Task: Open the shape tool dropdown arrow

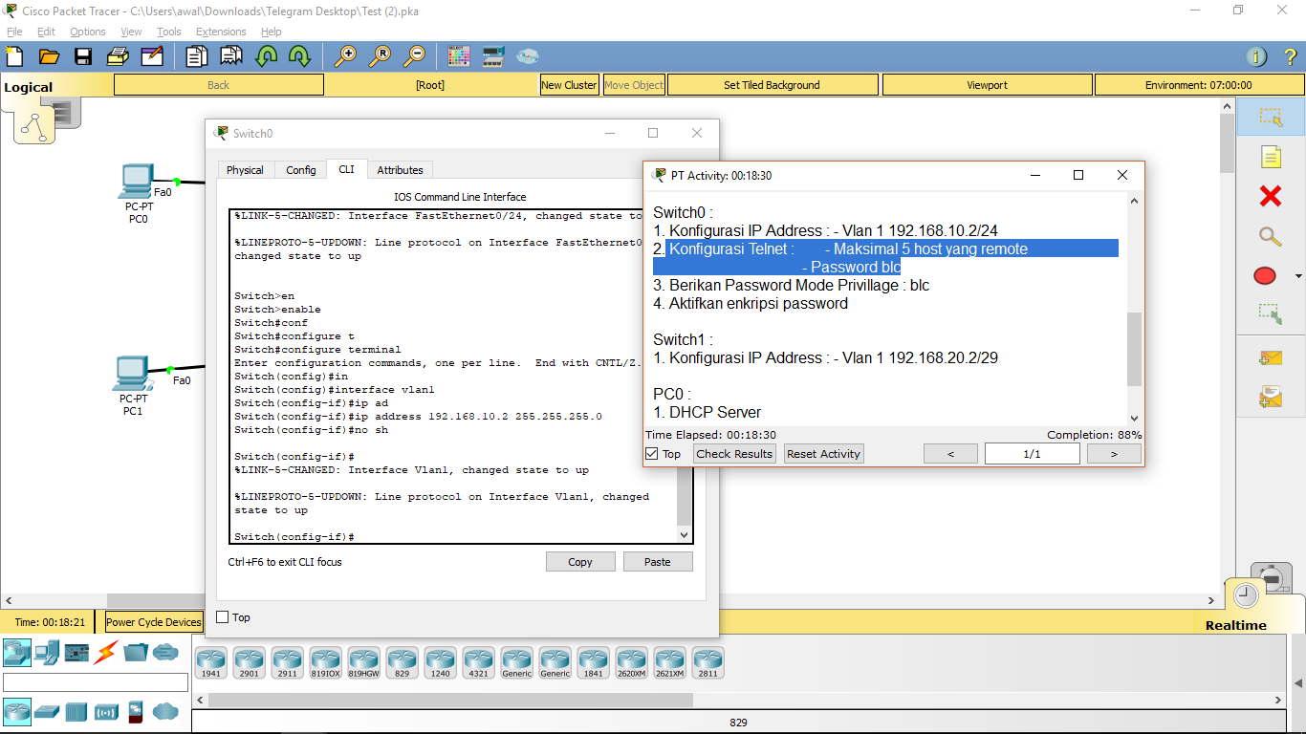Action: pyautogui.click(x=1297, y=277)
